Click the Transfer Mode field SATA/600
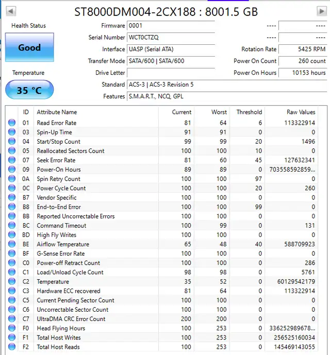The height and width of the screenshot is (355, 330). tap(171, 61)
